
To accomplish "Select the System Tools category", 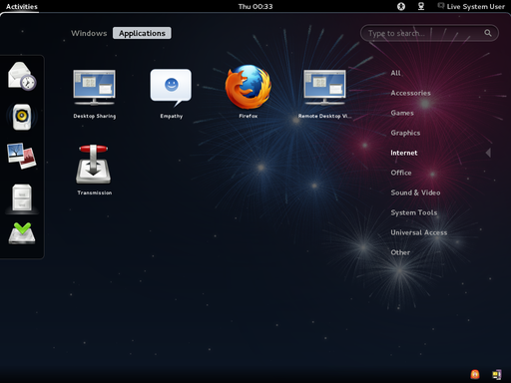I will (x=414, y=212).
